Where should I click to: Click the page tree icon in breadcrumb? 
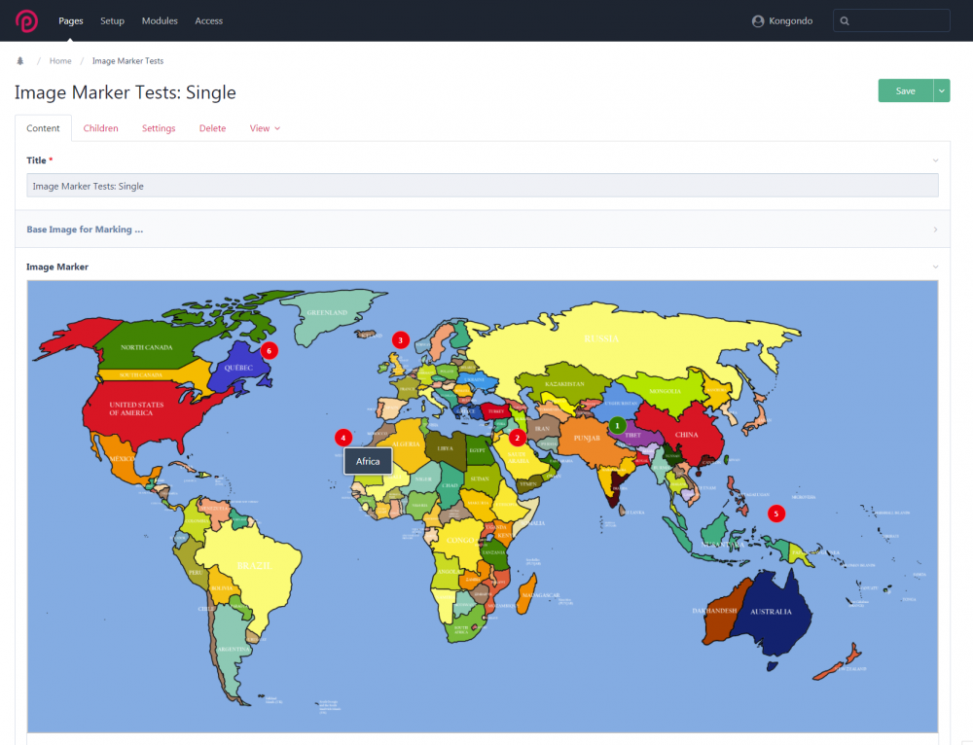(20, 61)
